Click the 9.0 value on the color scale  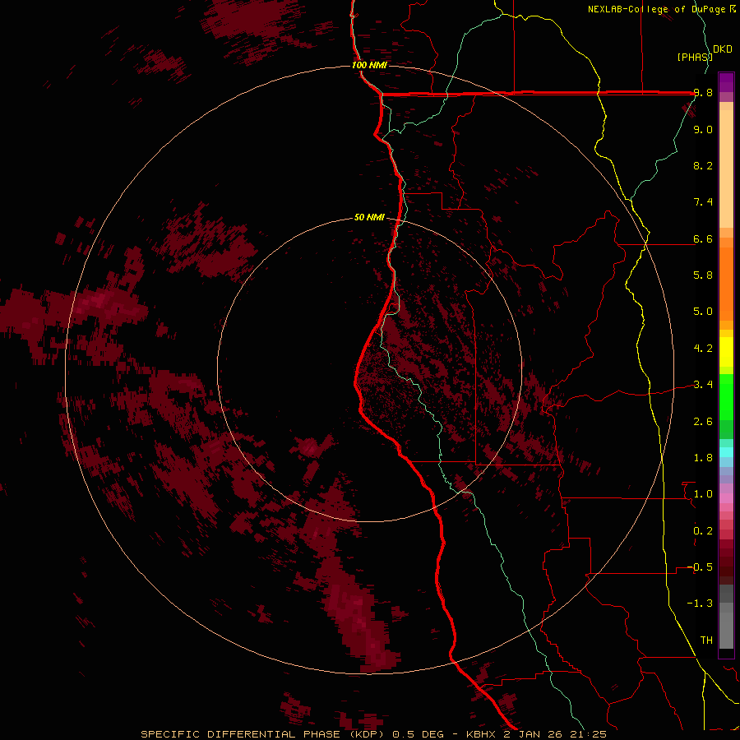[x=703, y=129]
